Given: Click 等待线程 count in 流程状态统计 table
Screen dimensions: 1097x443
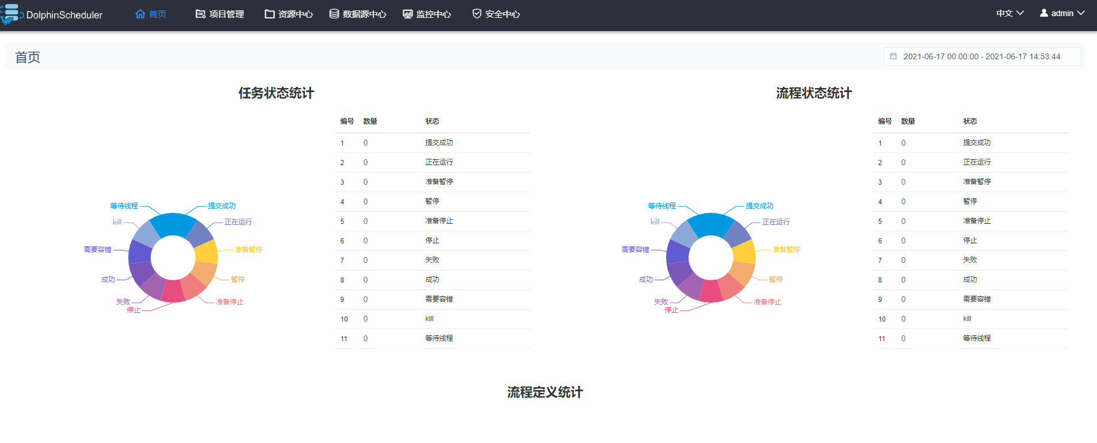Looking at the screenshot, I should [903, 339].
